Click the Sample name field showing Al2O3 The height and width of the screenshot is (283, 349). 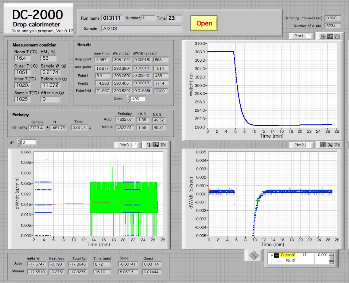tap(141, 29)
